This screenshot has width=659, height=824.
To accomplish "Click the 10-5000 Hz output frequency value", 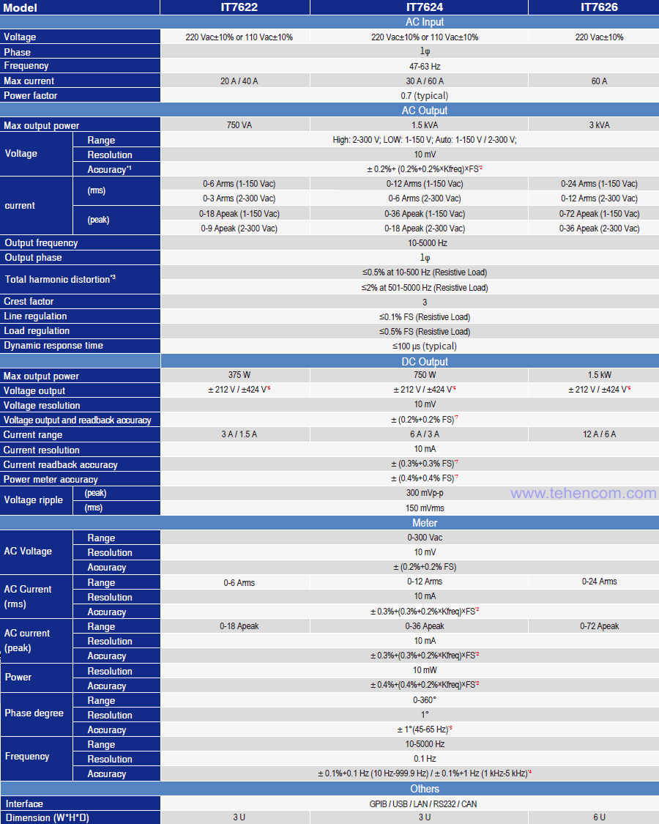I will coord(427,243).
